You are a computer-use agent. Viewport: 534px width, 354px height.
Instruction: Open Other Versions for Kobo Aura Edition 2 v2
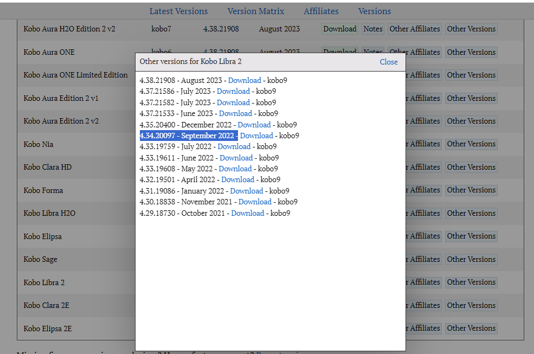point(471,121)
